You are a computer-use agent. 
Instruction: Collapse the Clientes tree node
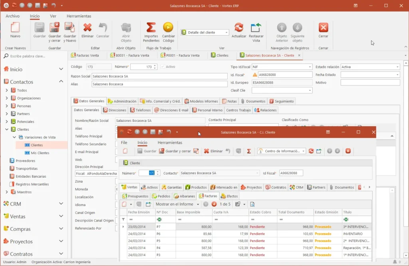pyautogui.click(x=7, y=129)
